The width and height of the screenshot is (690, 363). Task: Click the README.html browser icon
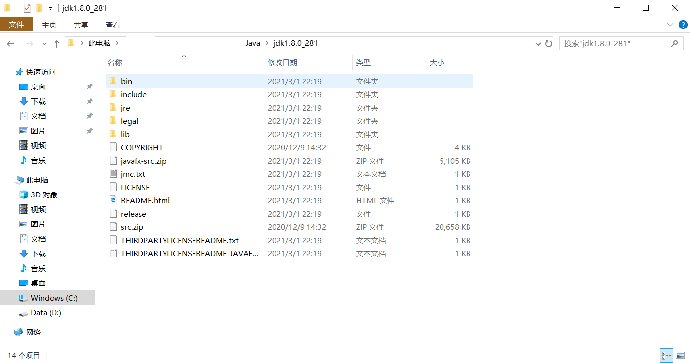113,200
